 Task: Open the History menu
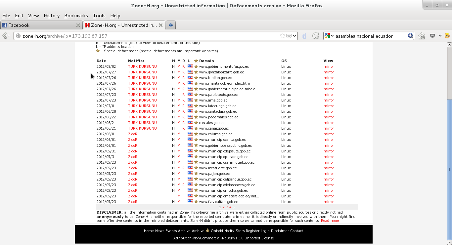click(52, 16)
